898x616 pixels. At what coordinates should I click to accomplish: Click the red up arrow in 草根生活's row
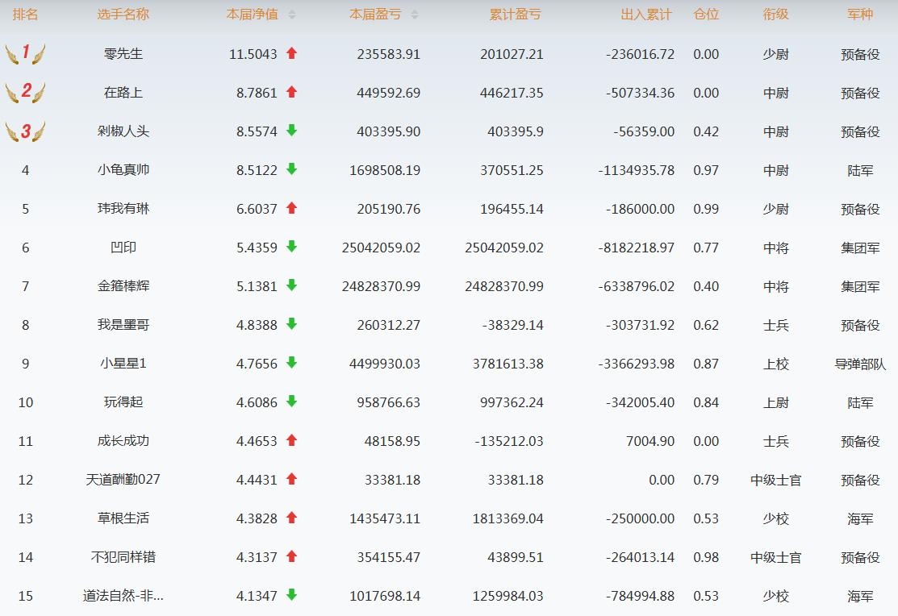point(292,518)
